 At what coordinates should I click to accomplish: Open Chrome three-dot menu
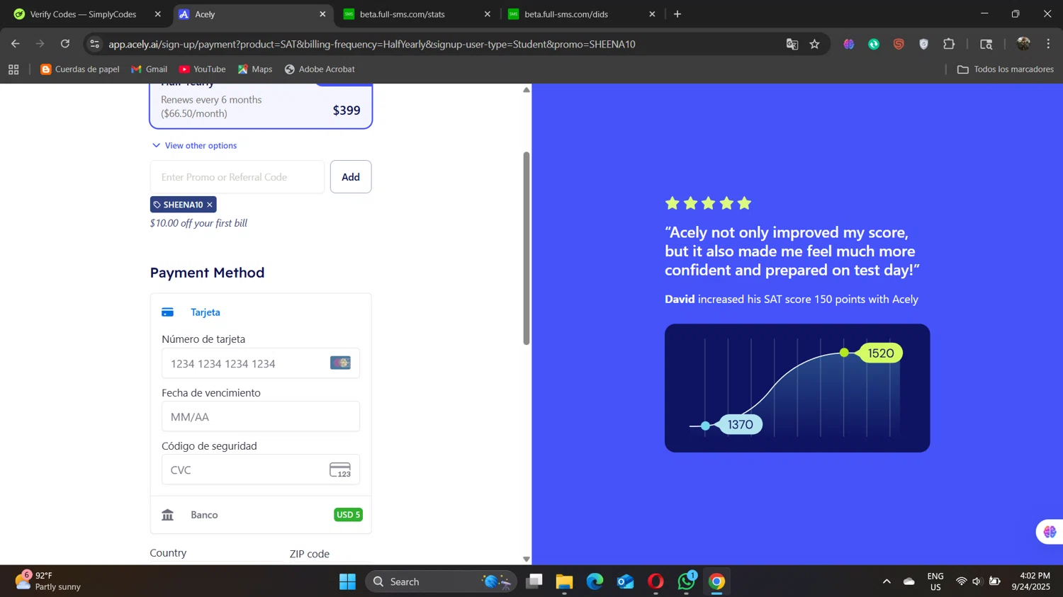(1048, 44)
